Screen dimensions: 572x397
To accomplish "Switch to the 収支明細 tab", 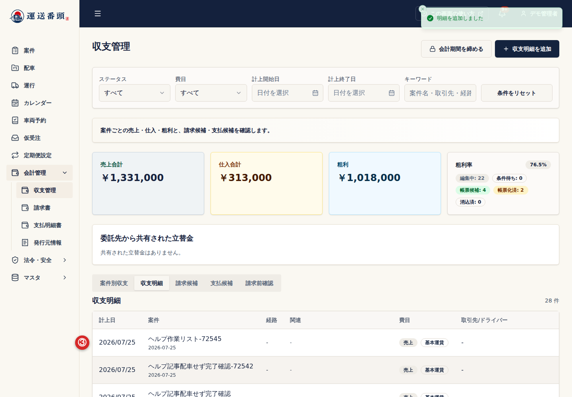I will [x=152, y=283].
